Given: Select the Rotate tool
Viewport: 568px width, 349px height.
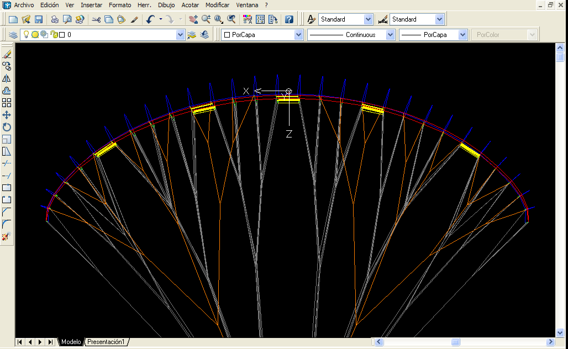Looking at the screenshot, I should point(7,127).
